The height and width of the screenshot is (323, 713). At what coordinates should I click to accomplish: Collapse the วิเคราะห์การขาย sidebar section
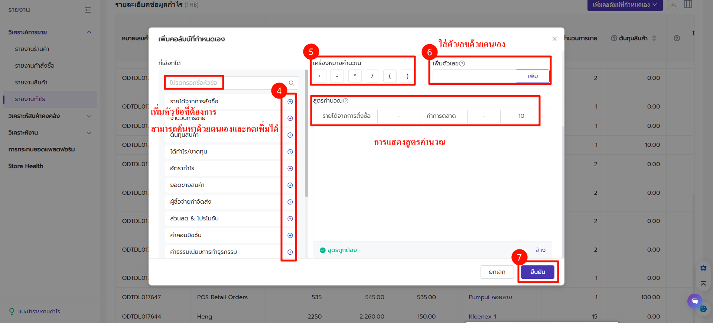click(89, 32)
